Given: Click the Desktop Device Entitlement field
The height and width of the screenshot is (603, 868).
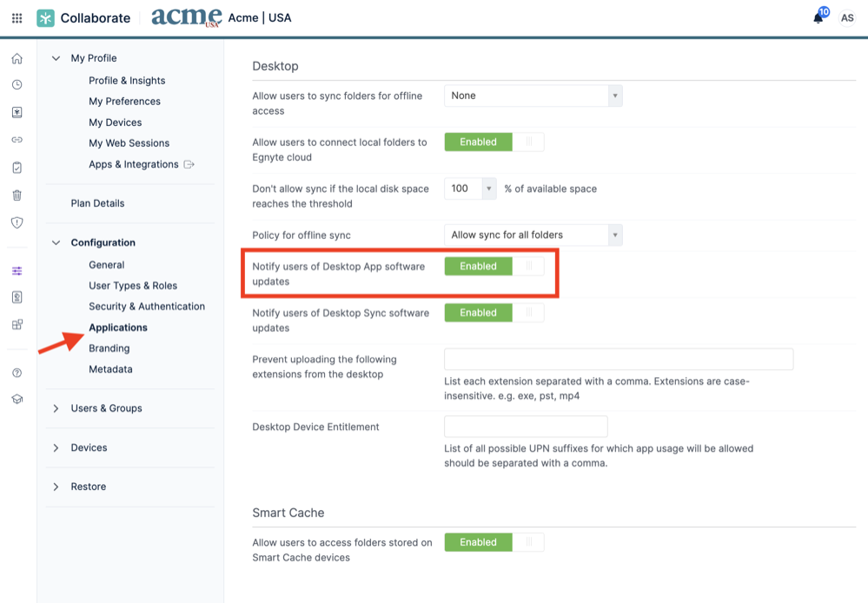Looking at the screenshot, I should click(526, 427).
